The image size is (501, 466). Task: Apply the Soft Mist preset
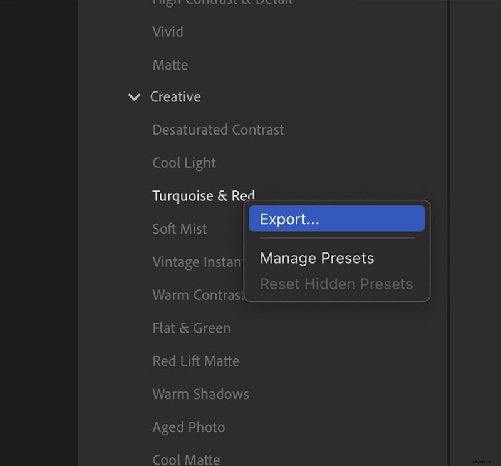tap(180, 229)
